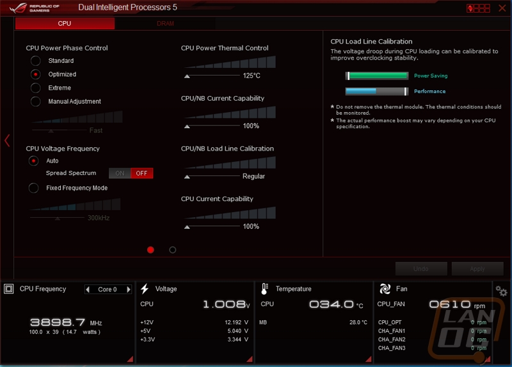Viewport: 512px width, 367px height.
Task: Adjust Manual Adjustment Fast slider
Action: (51, 131)
